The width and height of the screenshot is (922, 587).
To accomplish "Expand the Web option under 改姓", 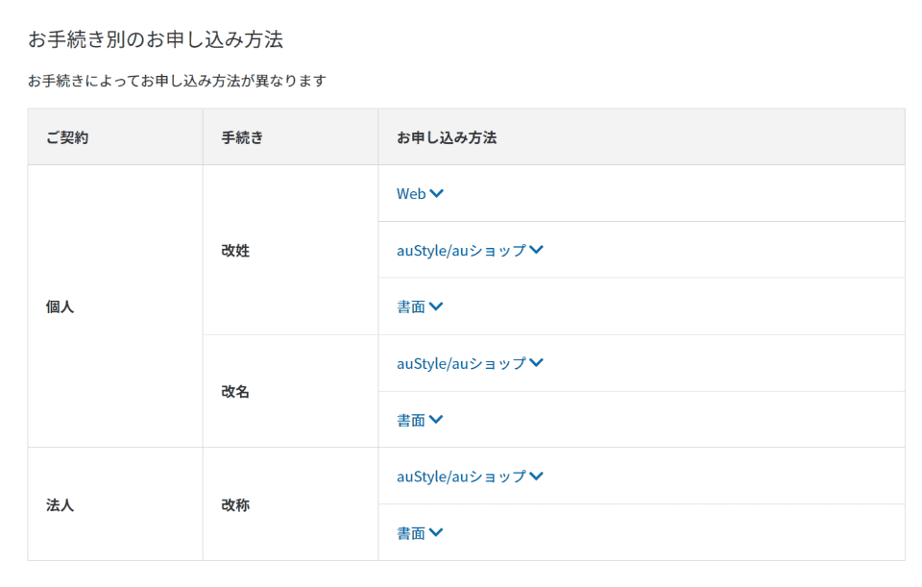I will [420, 193].
